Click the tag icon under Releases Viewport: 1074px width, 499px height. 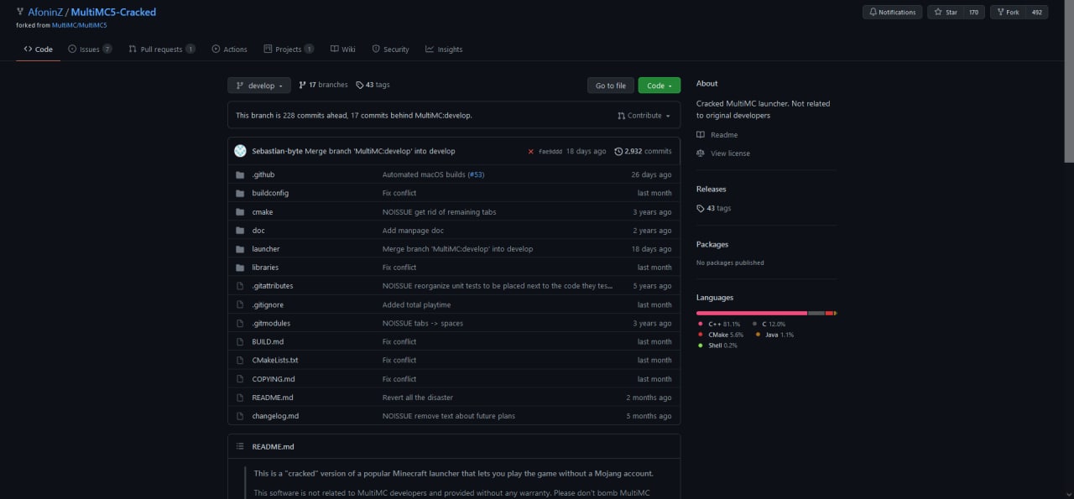pyautogui.click(x=701, y=208)
